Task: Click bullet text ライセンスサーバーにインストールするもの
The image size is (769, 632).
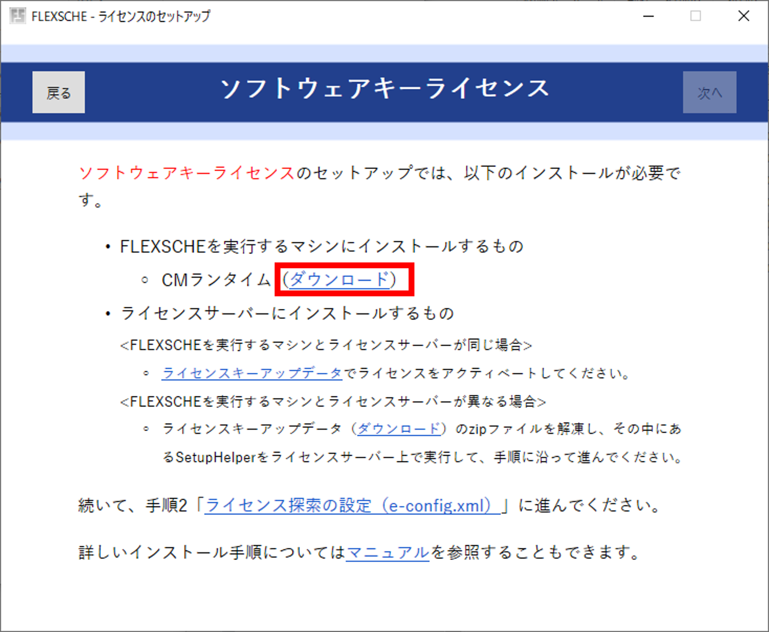Action: click(287, 313)
